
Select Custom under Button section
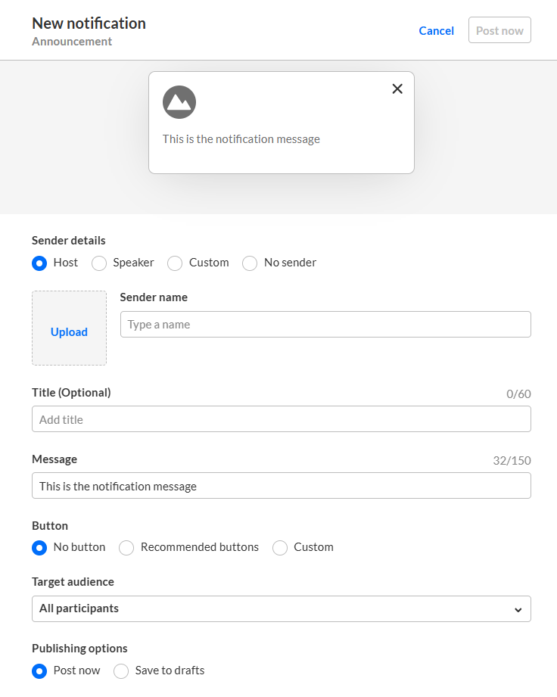coord(280,548)
